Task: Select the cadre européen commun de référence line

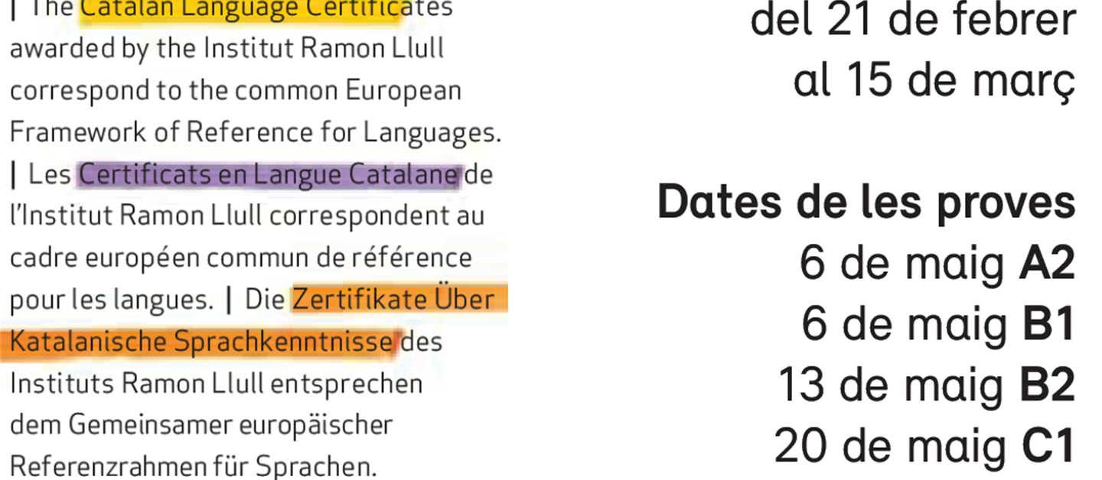Action: pos(240,258)
